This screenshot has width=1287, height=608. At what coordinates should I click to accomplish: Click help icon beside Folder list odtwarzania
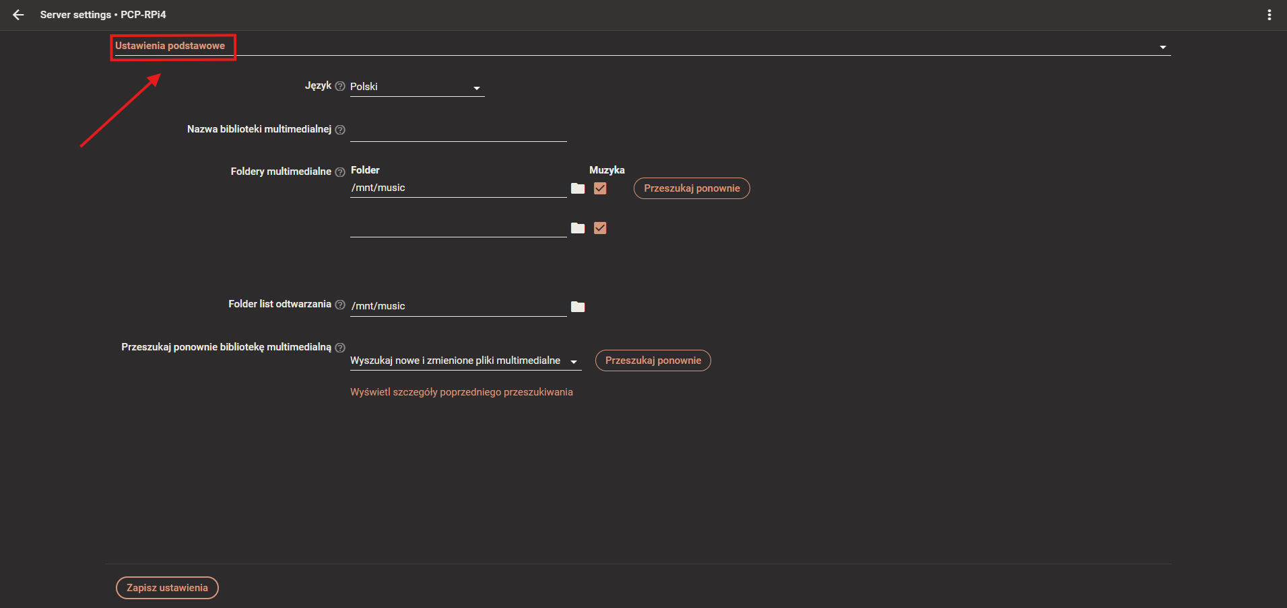340,305
